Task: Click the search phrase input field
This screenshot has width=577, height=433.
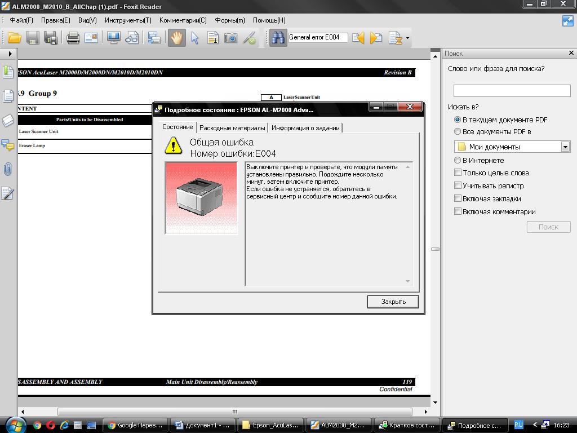Action: 512,91
